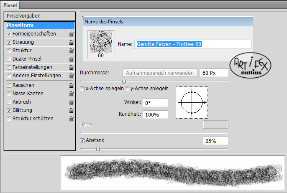The height and width of the screenshot is (193, 287).
Task: Enable the Andere Einstellungen checkbox
Action: 9,76
